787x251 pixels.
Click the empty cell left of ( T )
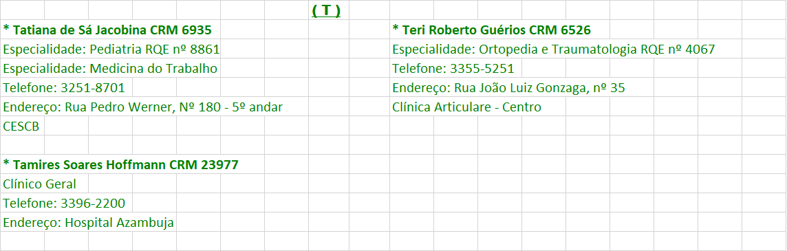[x=287, y=10]
